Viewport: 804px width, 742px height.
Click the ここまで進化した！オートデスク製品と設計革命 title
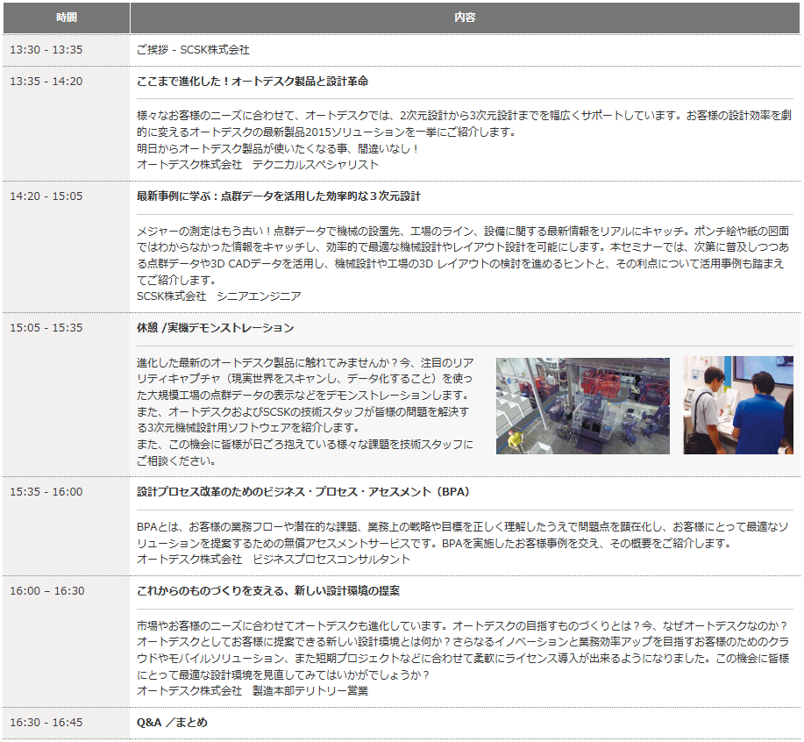[x=253, y=81]
